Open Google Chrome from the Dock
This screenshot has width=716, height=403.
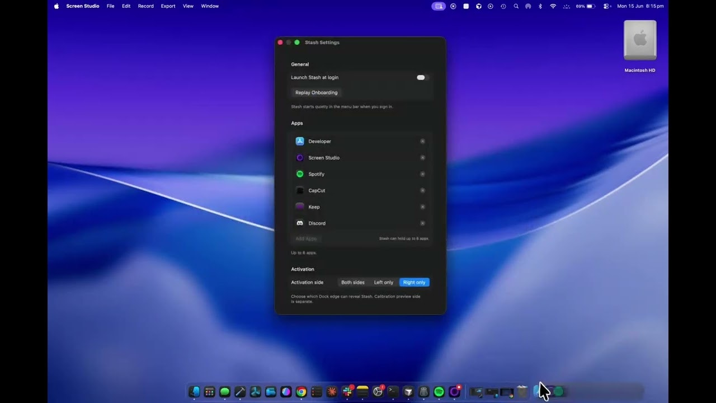[301, 392]
